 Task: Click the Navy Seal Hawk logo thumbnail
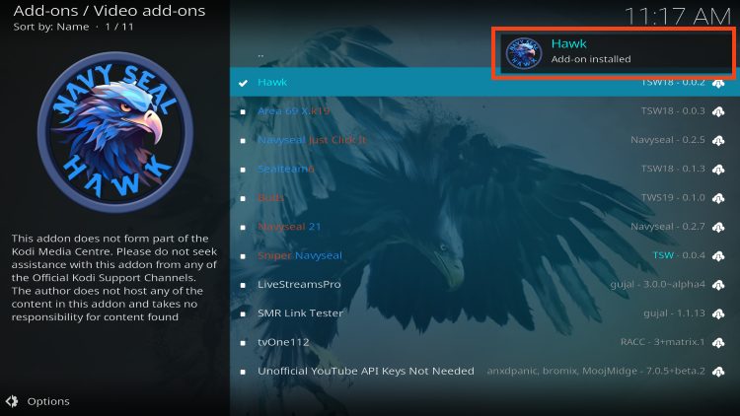[x=115, y=132]
